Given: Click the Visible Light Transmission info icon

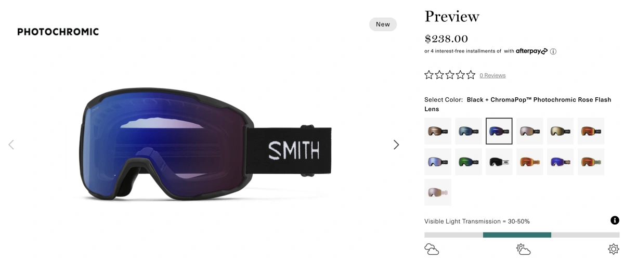Looking at the screenshot, I should point(615,220).
